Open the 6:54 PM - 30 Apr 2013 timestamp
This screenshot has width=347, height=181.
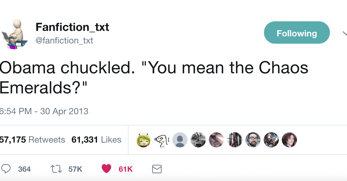pyautogui.click(x=44, y=111)
